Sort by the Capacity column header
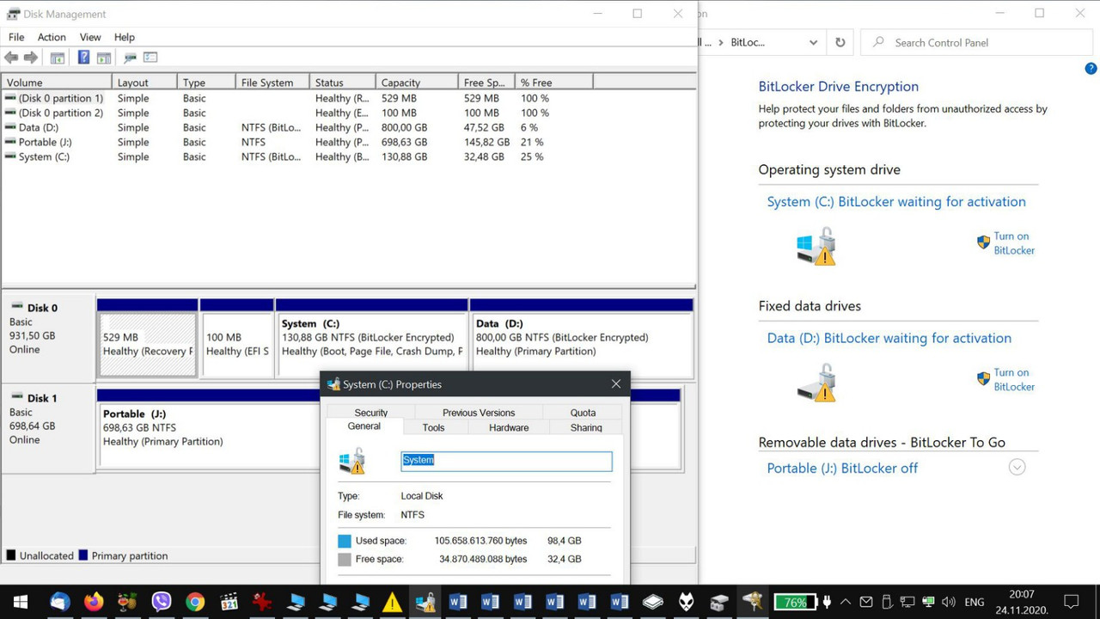The width and height of the screenshot is (1100, 619). click(417, 83)
